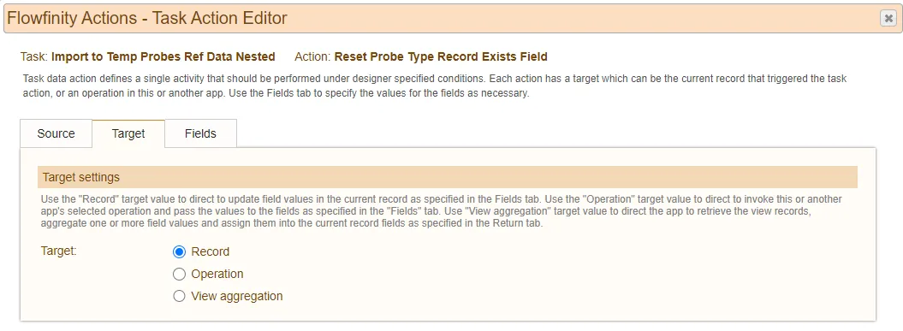Select the Record radio button
Image resolution: width=903 pixels, height=331 pixels.
pos(179,252)
